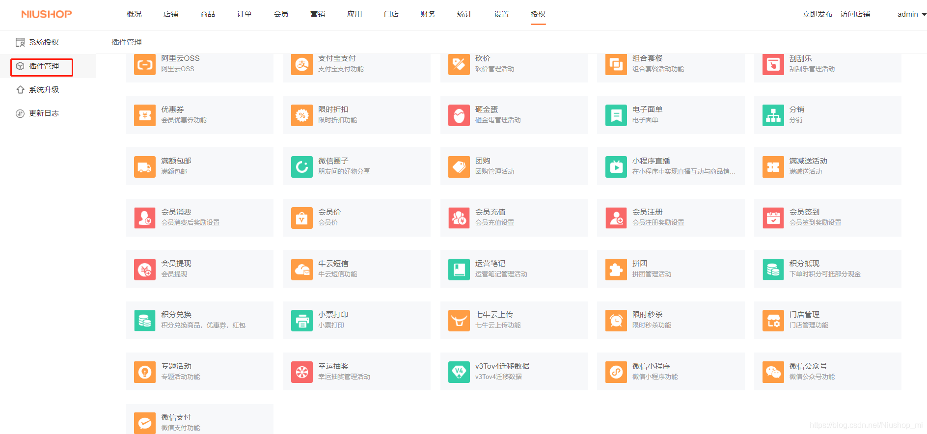This screenshot has width=927, height=434.
Task: Click the 下单时积分可抵部分现金 description
Action: pos(825,274)
